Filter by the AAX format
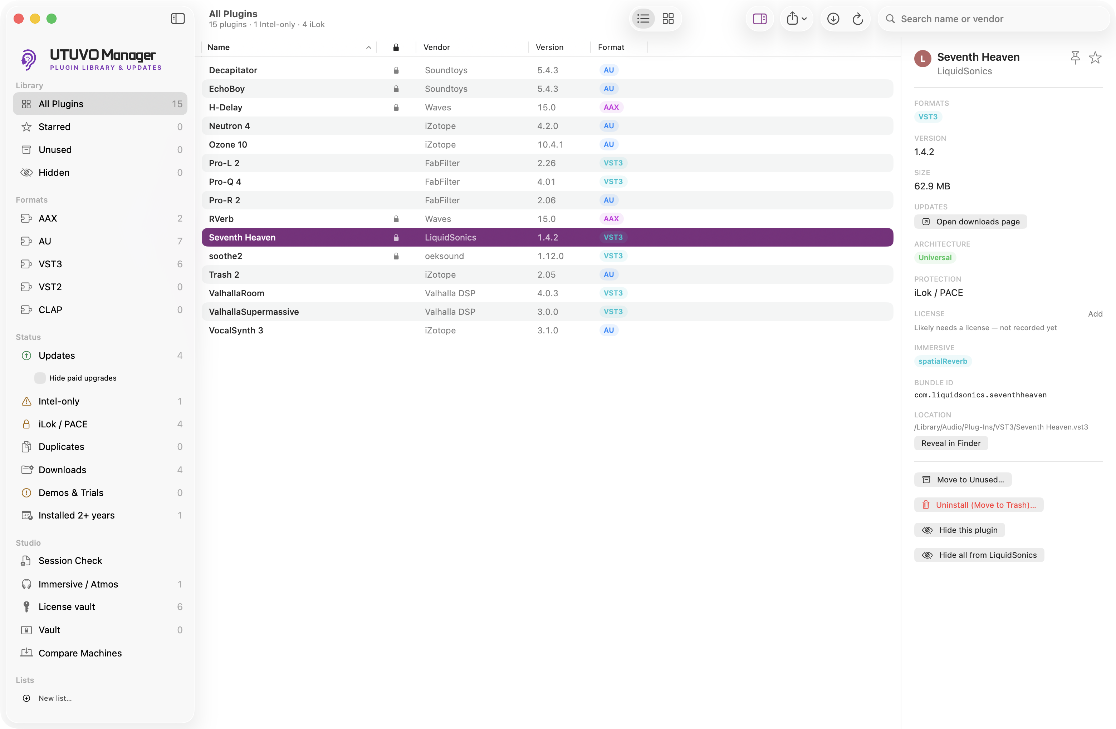The image size is (1116, 729). pyautogui.click(x=100, y=218)
